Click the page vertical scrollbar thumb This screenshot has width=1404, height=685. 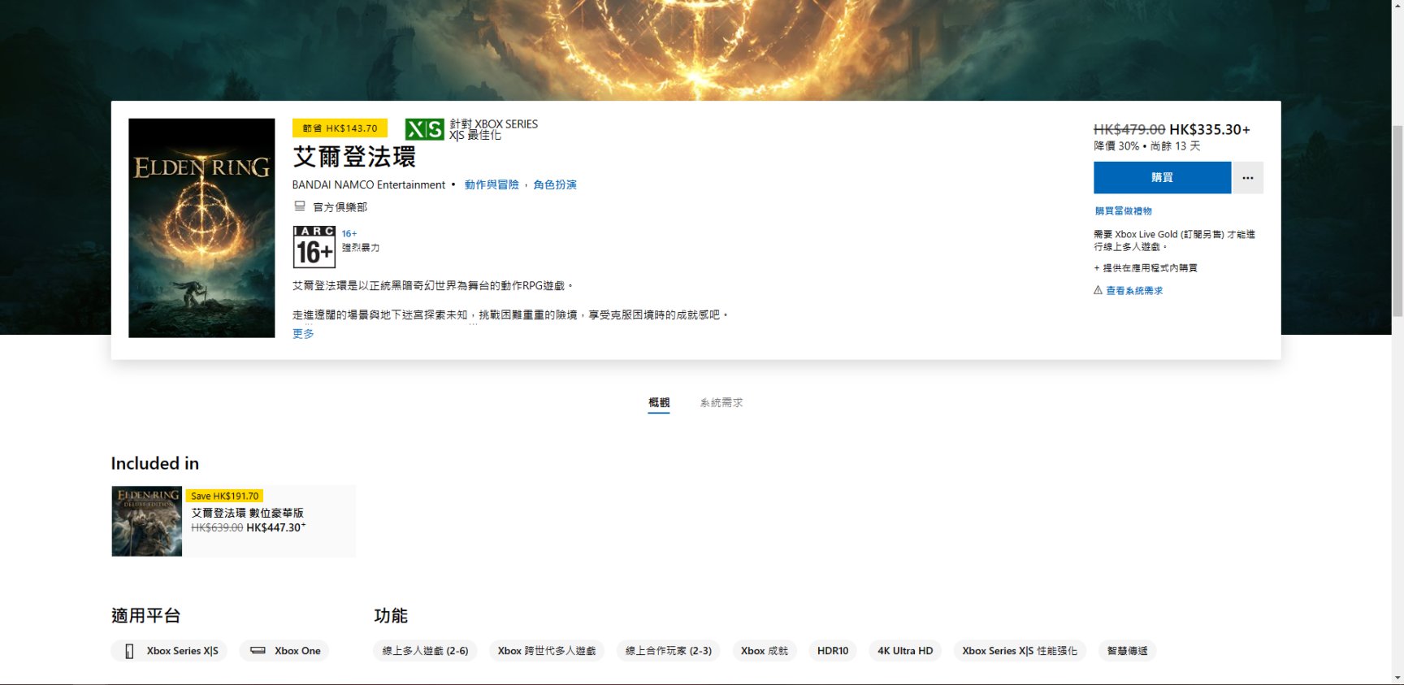1397,221
